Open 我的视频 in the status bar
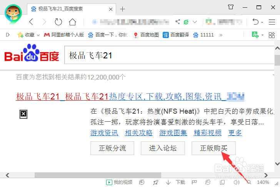Viewport: 280px width, 187px height. click(119, 182)
